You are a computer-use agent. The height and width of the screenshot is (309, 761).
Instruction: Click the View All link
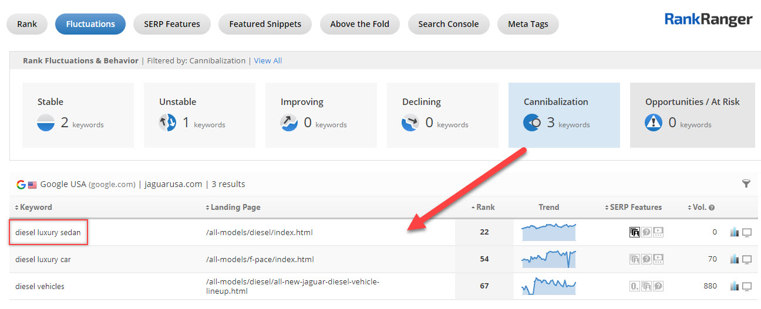coord(268,60)
